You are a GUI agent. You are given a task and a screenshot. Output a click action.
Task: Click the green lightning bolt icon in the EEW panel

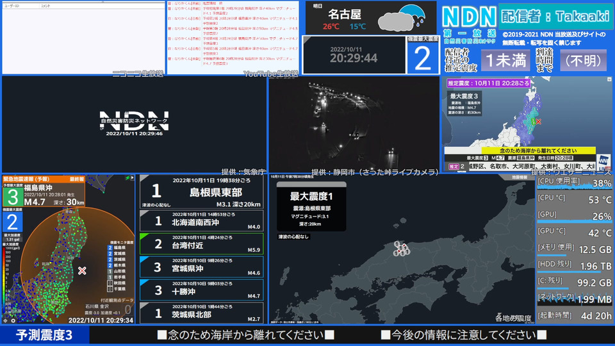(127, 177)
